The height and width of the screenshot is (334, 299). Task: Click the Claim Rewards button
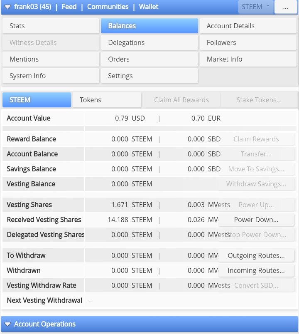(256, 139)
